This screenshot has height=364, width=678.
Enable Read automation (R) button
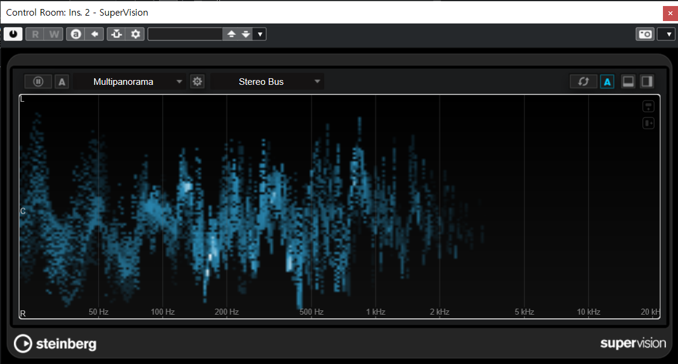[x=35, y=34]
